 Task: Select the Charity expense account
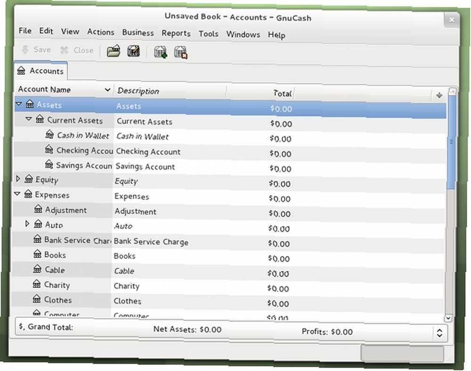tap(227, 287)
